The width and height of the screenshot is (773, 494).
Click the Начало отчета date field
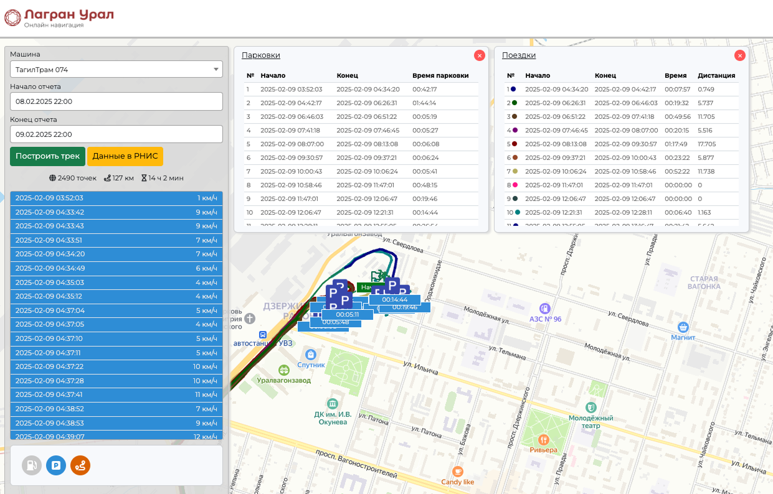(116, 101)
